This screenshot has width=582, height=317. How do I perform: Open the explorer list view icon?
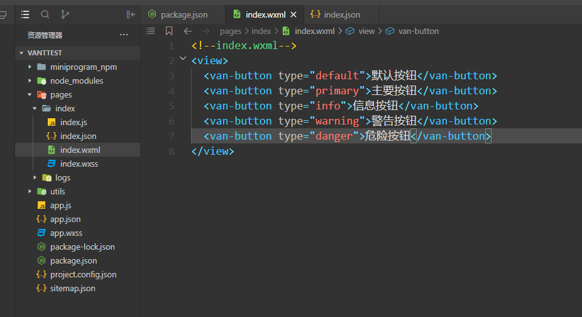click(x=25, y=14)
